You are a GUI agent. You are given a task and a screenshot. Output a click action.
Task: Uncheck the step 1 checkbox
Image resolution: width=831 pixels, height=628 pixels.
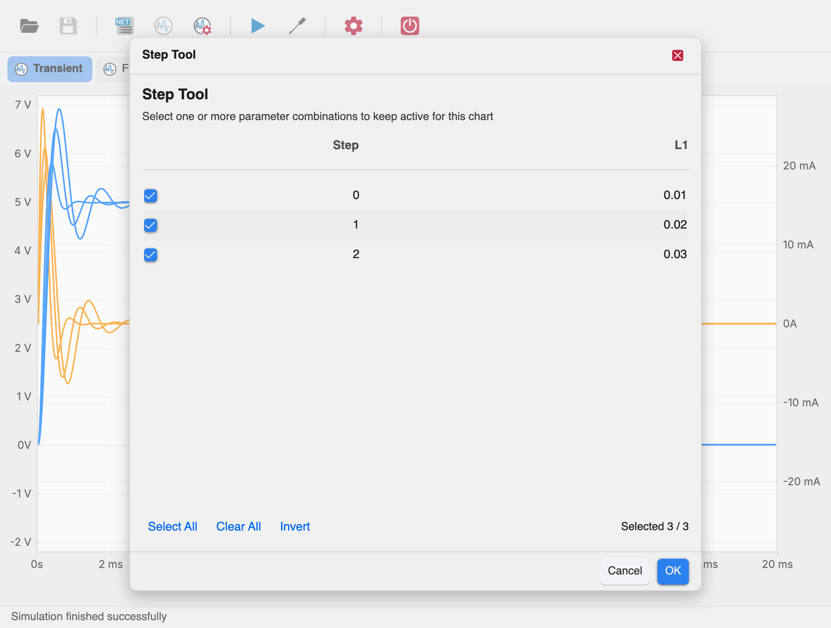pyautogui.click(x=151, y=225)
